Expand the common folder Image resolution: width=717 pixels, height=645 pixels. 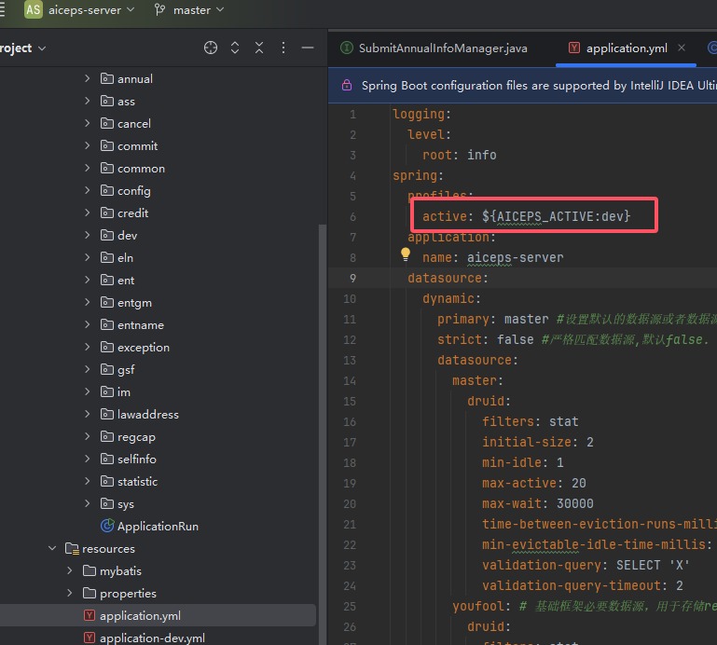88,168
